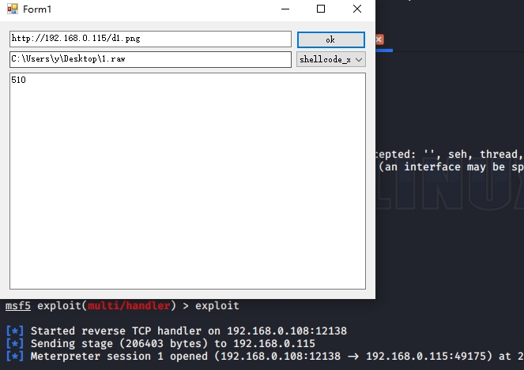Focus the path field C:\Users\y\Desktop\1.raw
The height and width of the screenshot is (370, 524).
click(x=150, y=59)
